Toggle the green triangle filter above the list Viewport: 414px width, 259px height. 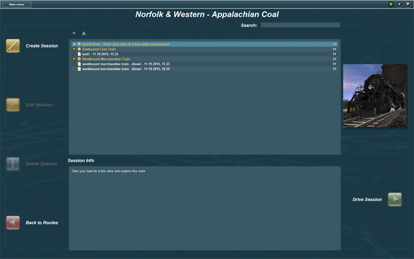pos(84,34)
